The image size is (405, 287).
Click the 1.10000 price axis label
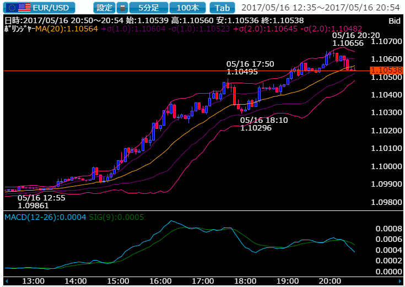[x=386, y=166]
